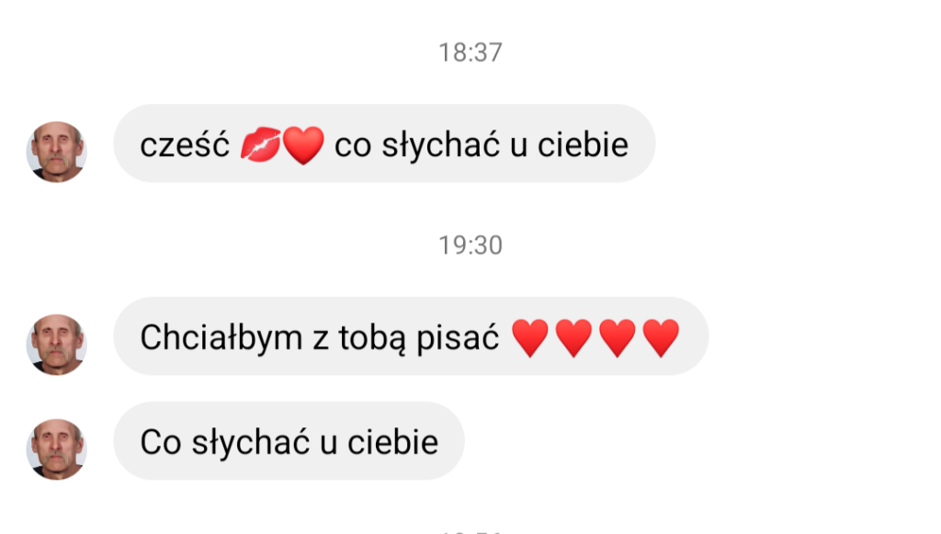Tap the word pisać before the hearts
This screenshot has width=941, height=534.
458,337
